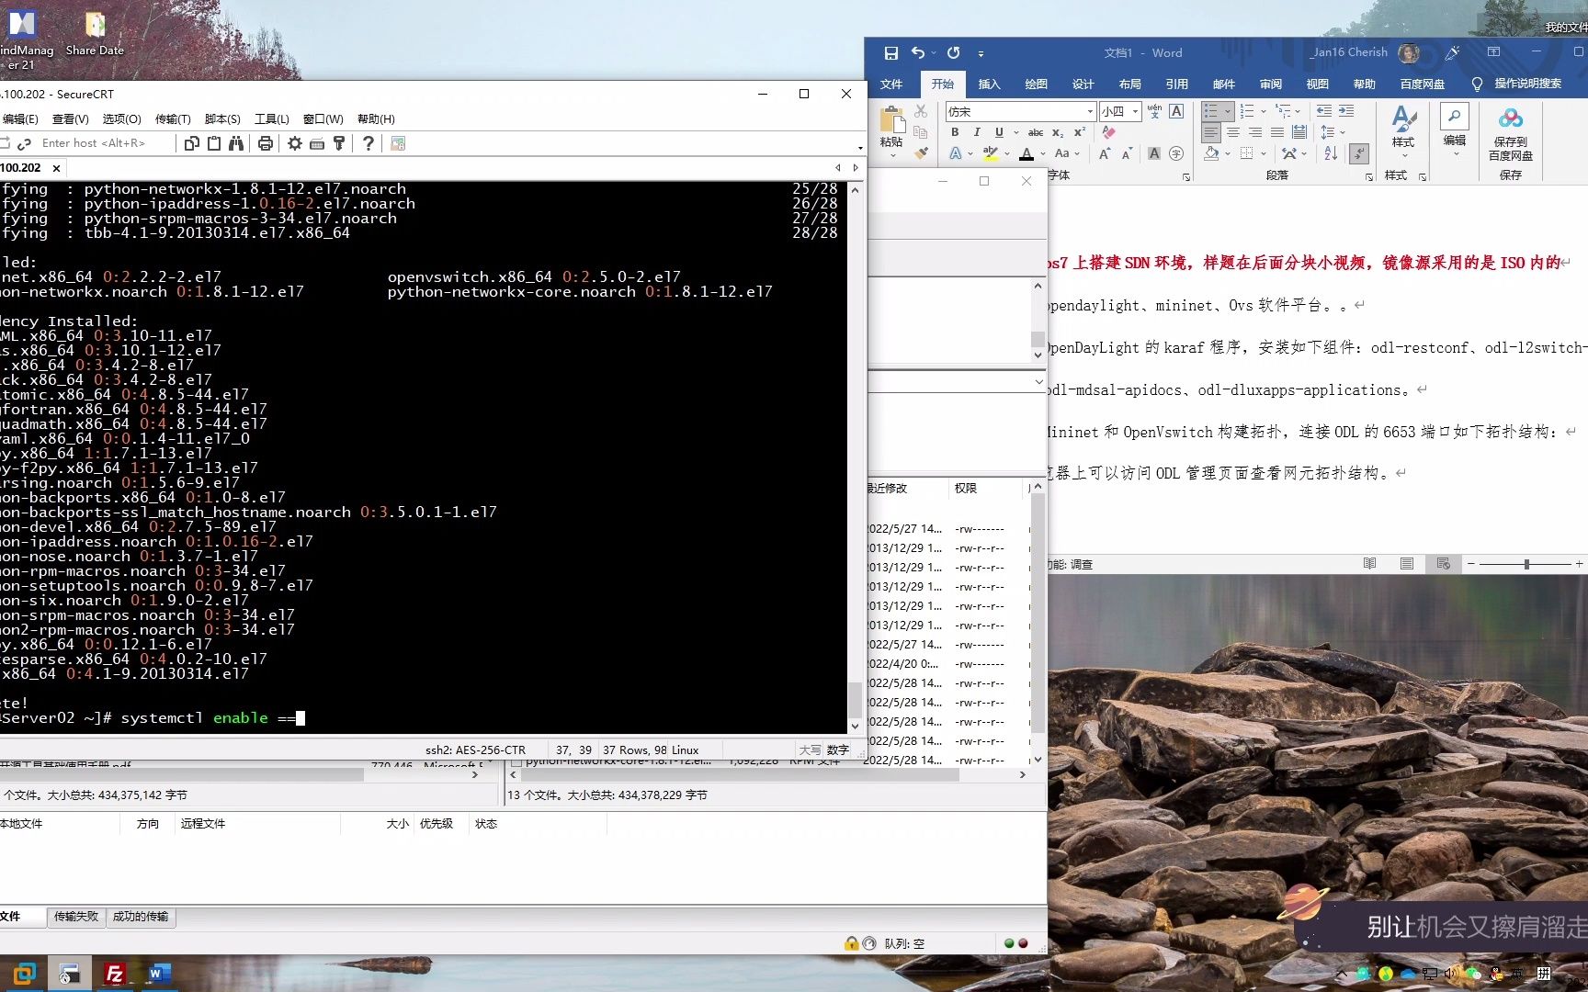Toggle Subscript x₂ in Word
The width and height of the screenshot is (1588, 992).
click(x=1058, y=132)
